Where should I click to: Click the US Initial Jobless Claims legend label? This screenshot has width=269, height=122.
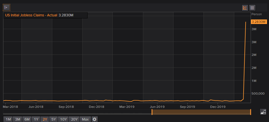tap(31, 15)
